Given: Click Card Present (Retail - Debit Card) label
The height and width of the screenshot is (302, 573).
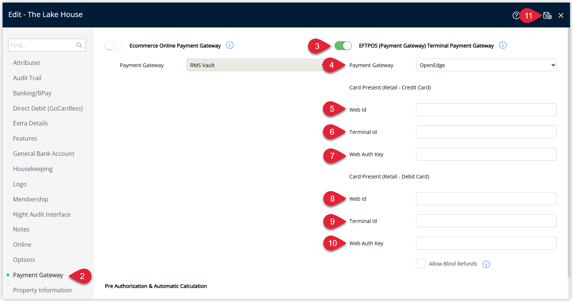Looking at the screenshot, I should click(x=389, y=177).
